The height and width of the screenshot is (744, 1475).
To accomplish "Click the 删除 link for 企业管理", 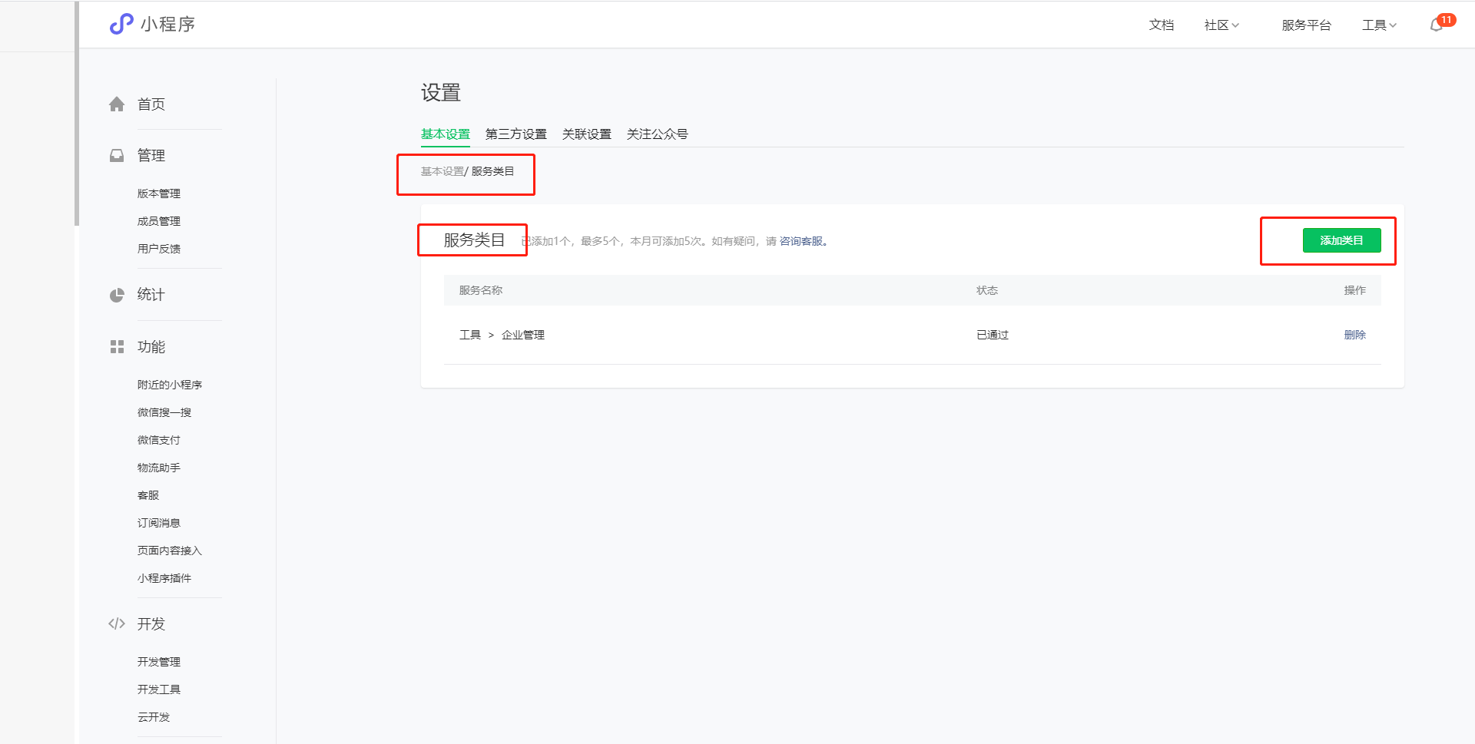I will (x=1354, y=335).
